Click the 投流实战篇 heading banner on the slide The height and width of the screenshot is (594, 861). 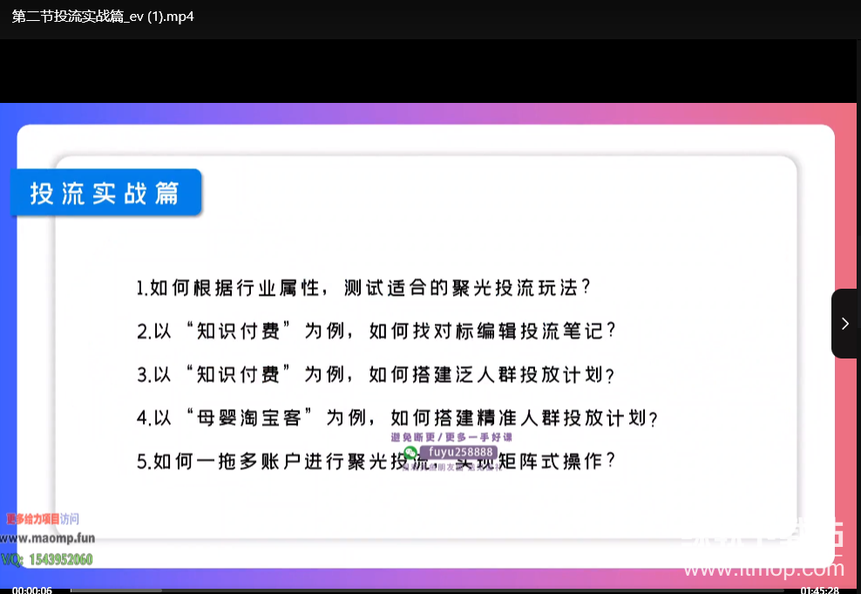[x=106, y=192]
